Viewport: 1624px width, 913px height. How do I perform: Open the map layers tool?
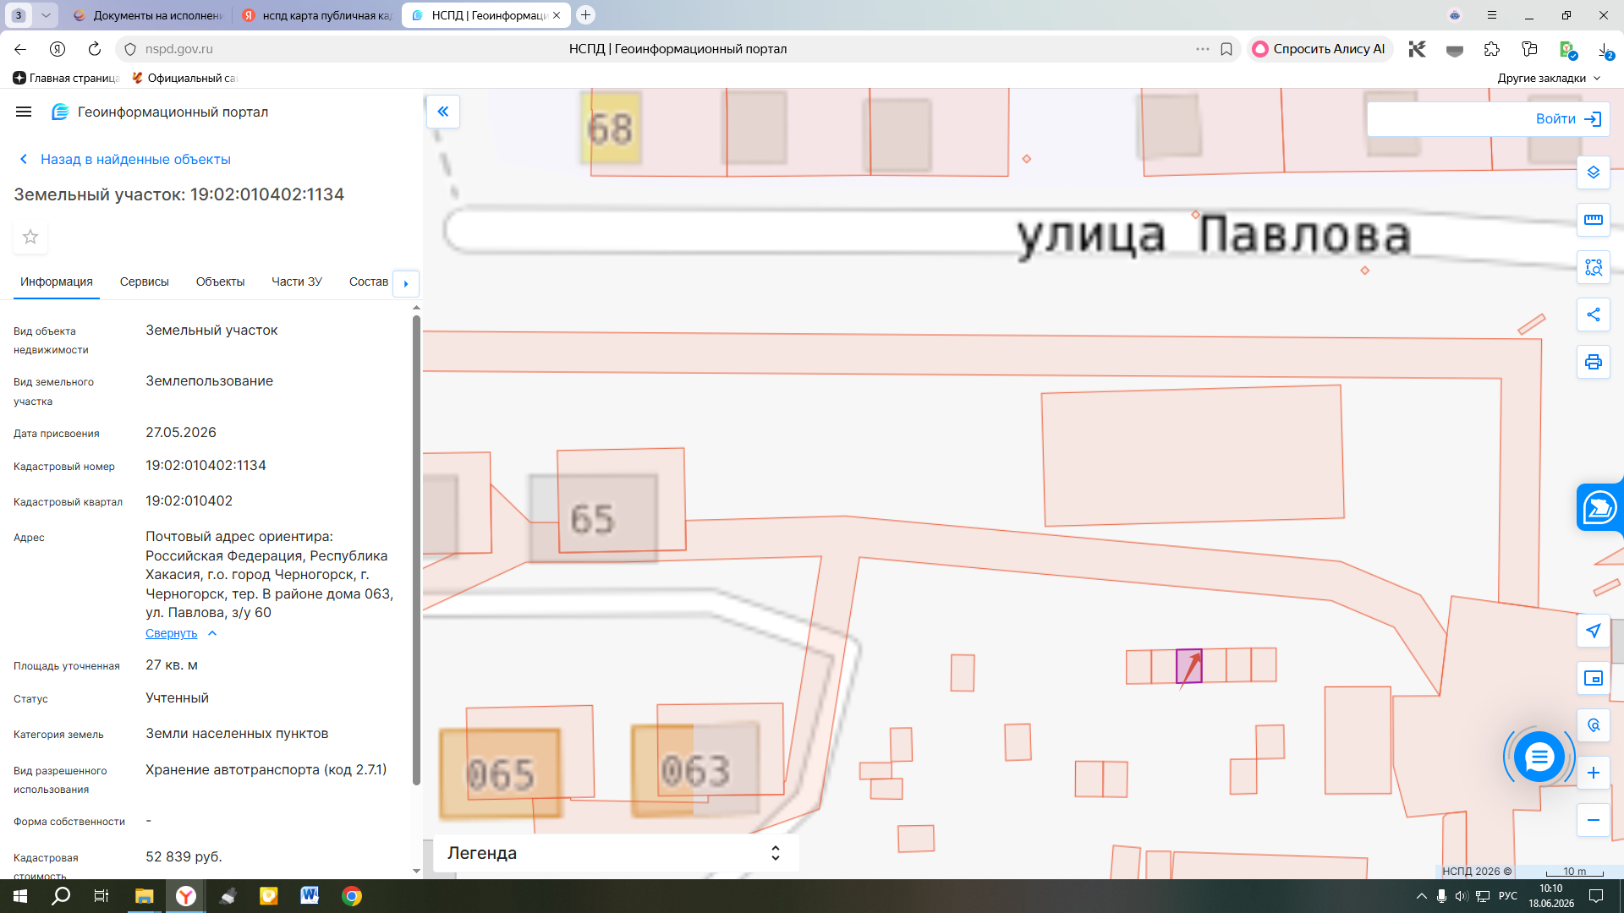click(1594, 172)
